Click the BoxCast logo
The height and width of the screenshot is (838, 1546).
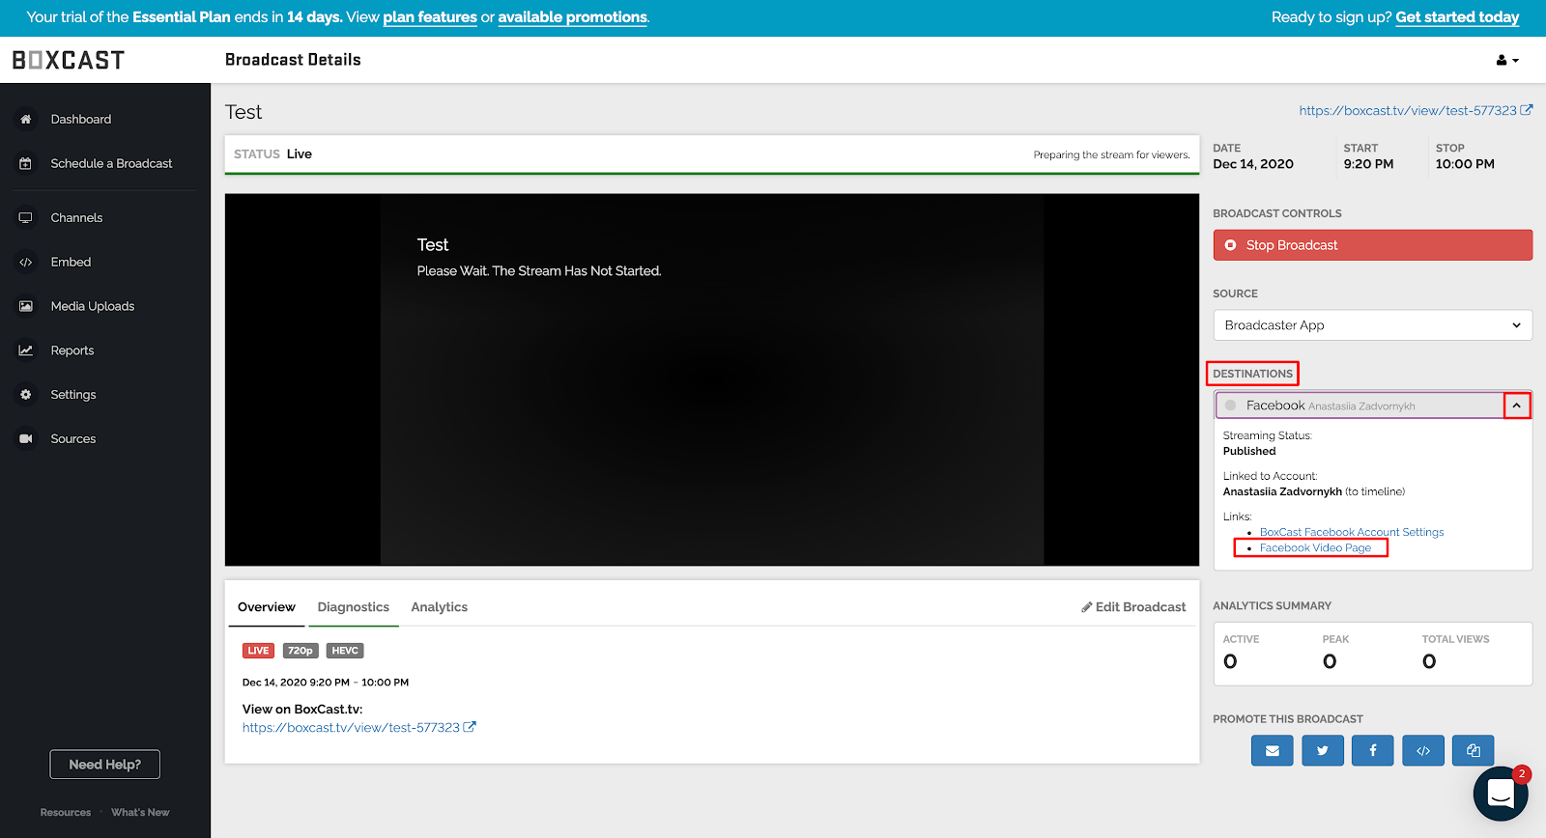(69, 60)
